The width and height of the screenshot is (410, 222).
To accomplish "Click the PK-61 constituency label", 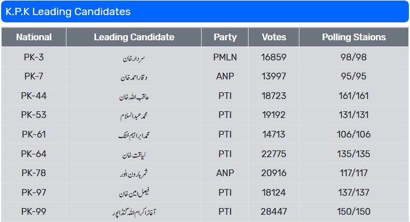I will pos(34,134).
